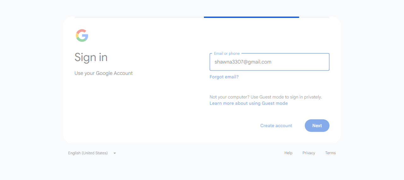Viewport: 404px width, 180px height.
Task: Expand the language selector arrow
Action: pos(115,153)
